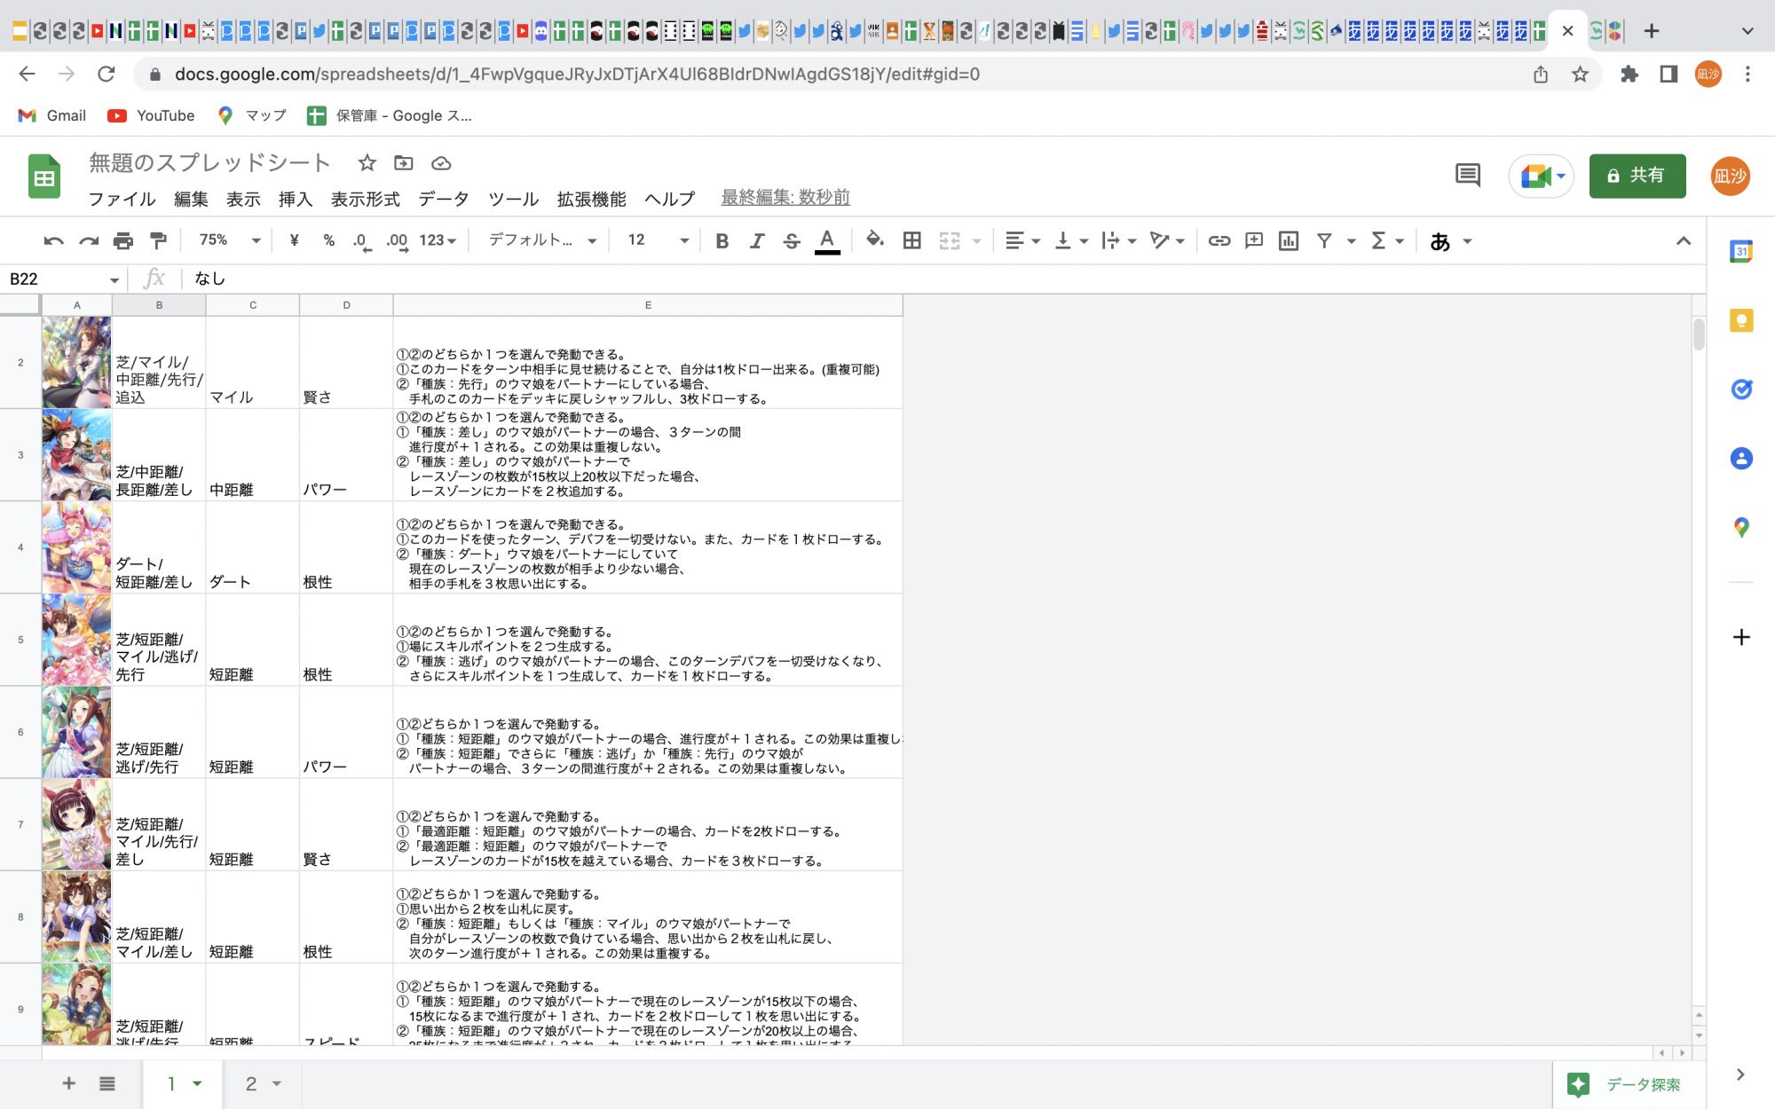Decrease decimal places button

361,240
